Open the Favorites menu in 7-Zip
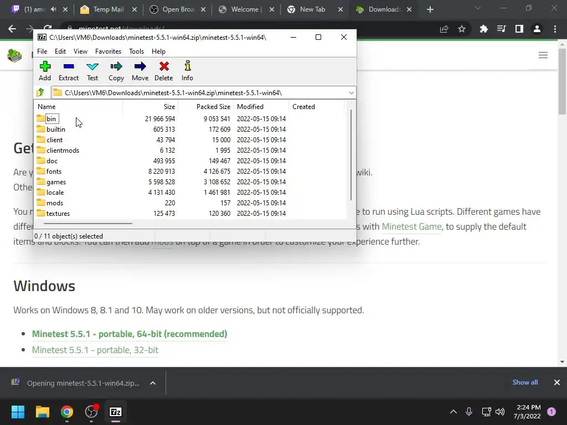Screen dimensions: 567x425 point(108,51)
